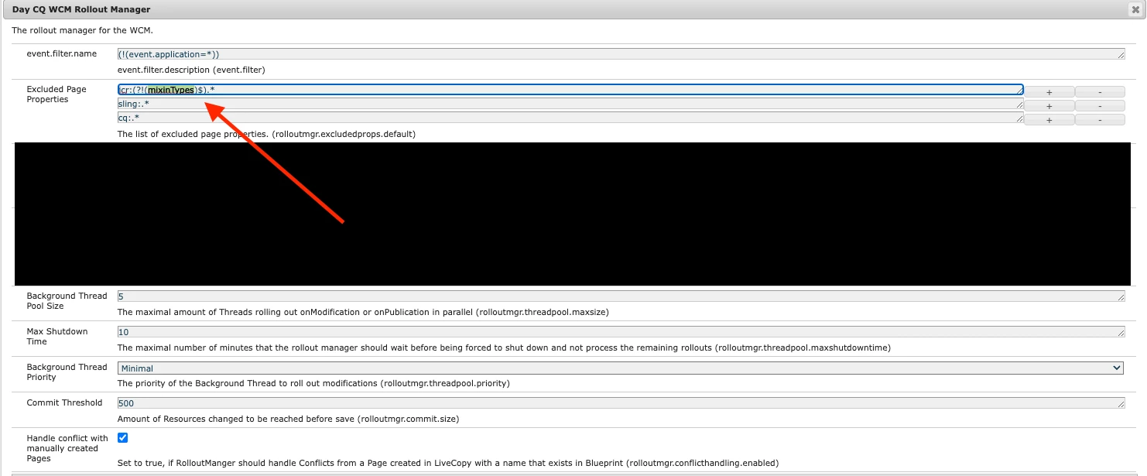The height and width of the screenshot is (476, 1147).
Task: Click the Background Thread Pool Size label
Action: click(67, 301)
